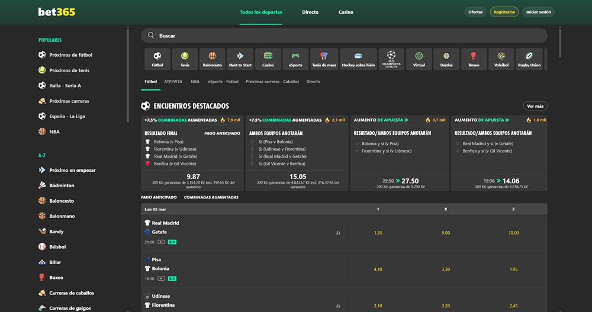The width and height of the screenshot is (592, 312).
Task: Click the Iniciar sesión button
Action: point(538,12)
